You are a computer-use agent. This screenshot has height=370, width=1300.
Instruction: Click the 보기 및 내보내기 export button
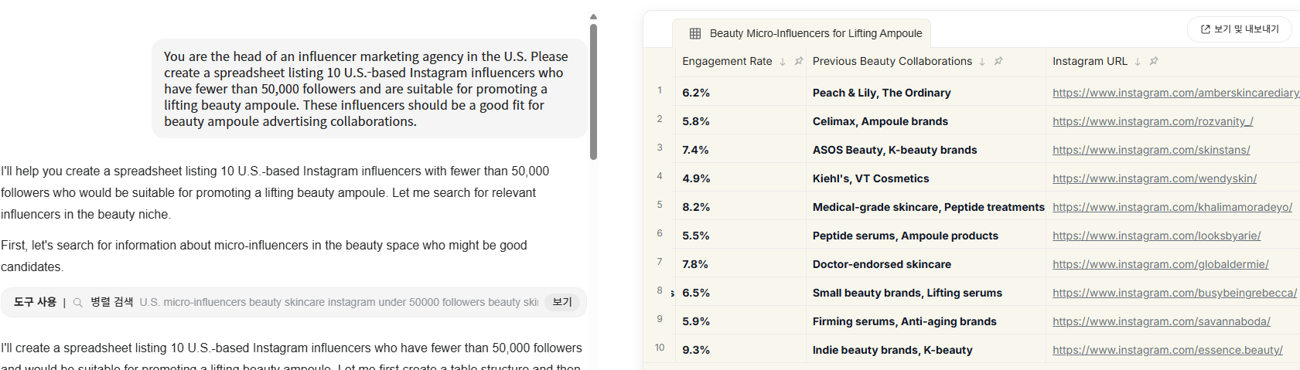(x=1240, y=29)
